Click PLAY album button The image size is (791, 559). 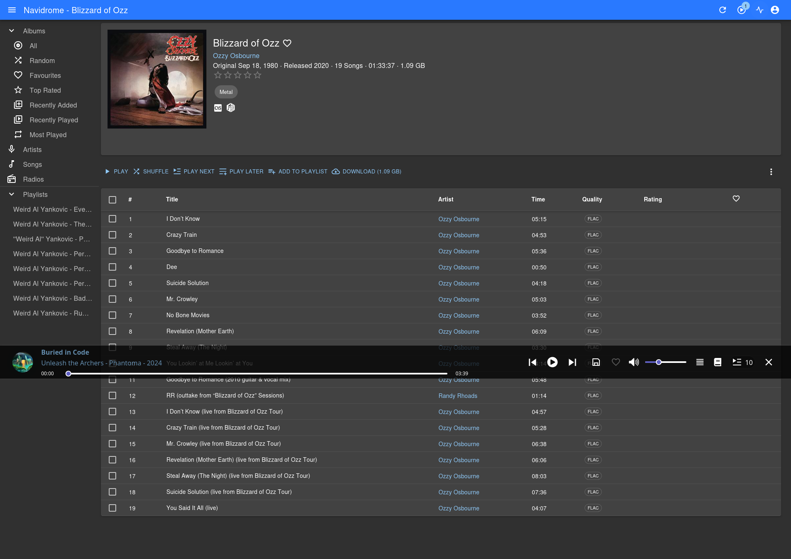(117, 171)
